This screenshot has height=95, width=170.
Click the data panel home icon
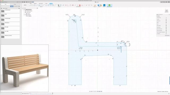tap(1, 8)
